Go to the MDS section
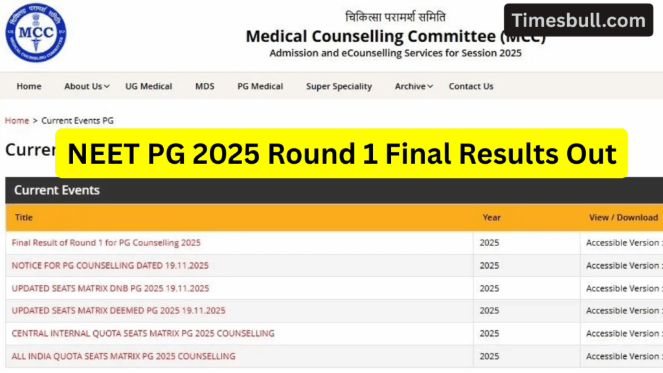 click(205, 86)
